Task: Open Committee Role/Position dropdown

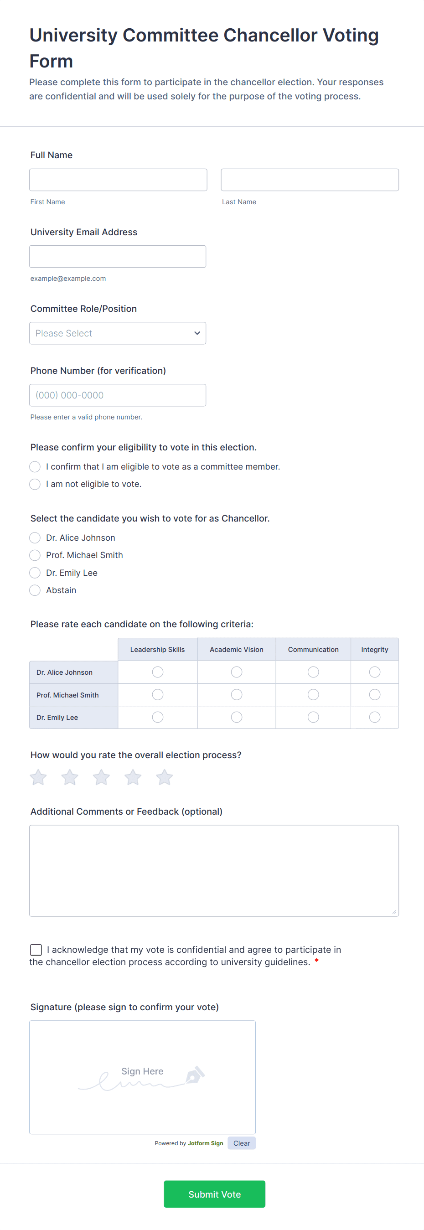Action: tap(118, 333)
